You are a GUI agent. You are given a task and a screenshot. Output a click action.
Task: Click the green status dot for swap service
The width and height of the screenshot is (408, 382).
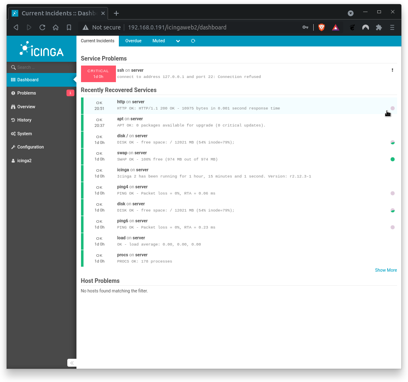pyautogui.click(x=392, y=159)
